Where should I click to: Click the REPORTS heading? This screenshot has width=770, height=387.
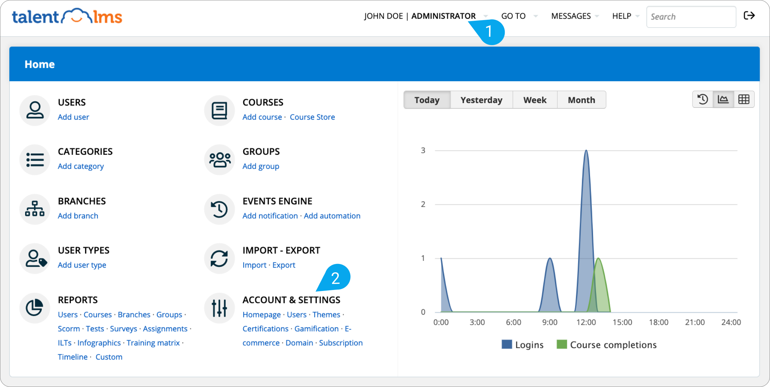(78, 300)
